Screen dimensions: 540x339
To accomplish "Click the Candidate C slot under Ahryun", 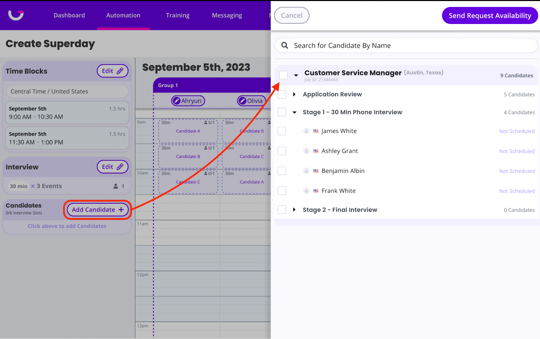I will pos(188,182).
